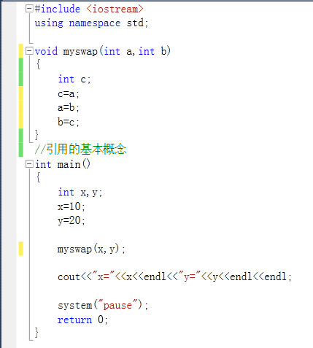Place cursor on 'y=20;' line
313x348 pixels.
(72, 220)
